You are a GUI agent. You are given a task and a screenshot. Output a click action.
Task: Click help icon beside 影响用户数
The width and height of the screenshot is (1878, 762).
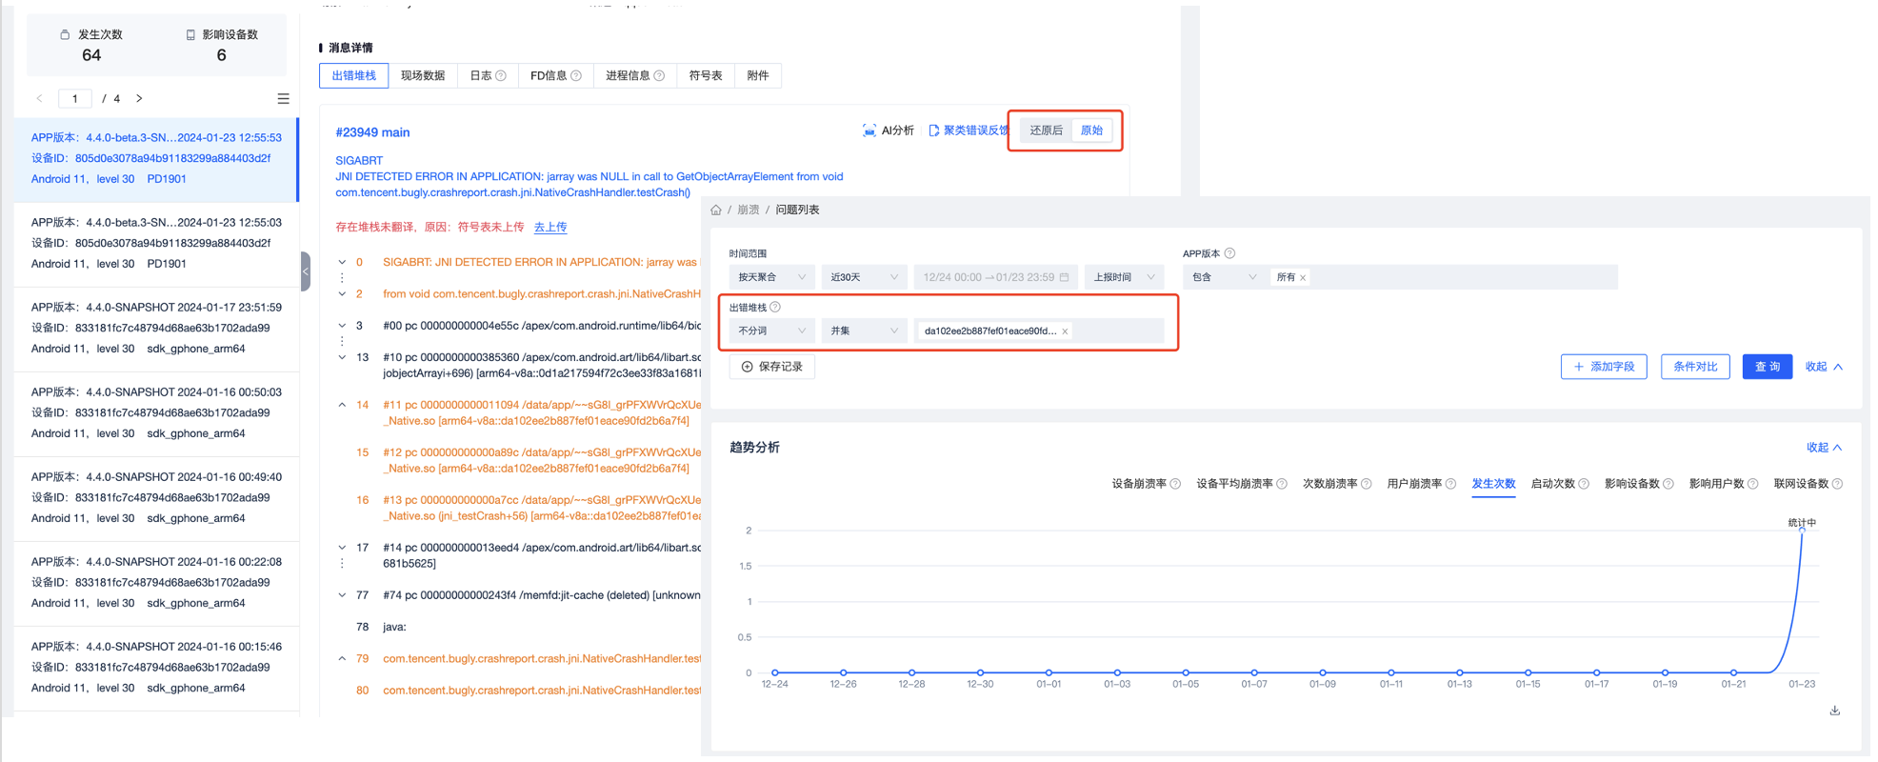[1752, 484]
